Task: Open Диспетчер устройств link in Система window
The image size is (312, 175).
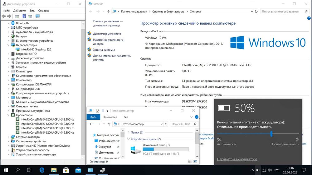Action: click(x=107, y=34)
